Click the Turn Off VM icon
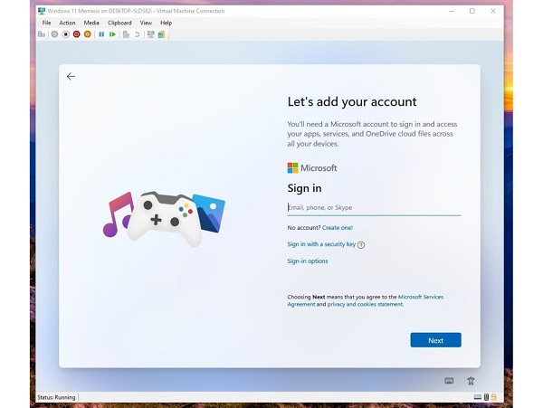The height and width of the screenshot is (408, 543). [x=66, y=34]
